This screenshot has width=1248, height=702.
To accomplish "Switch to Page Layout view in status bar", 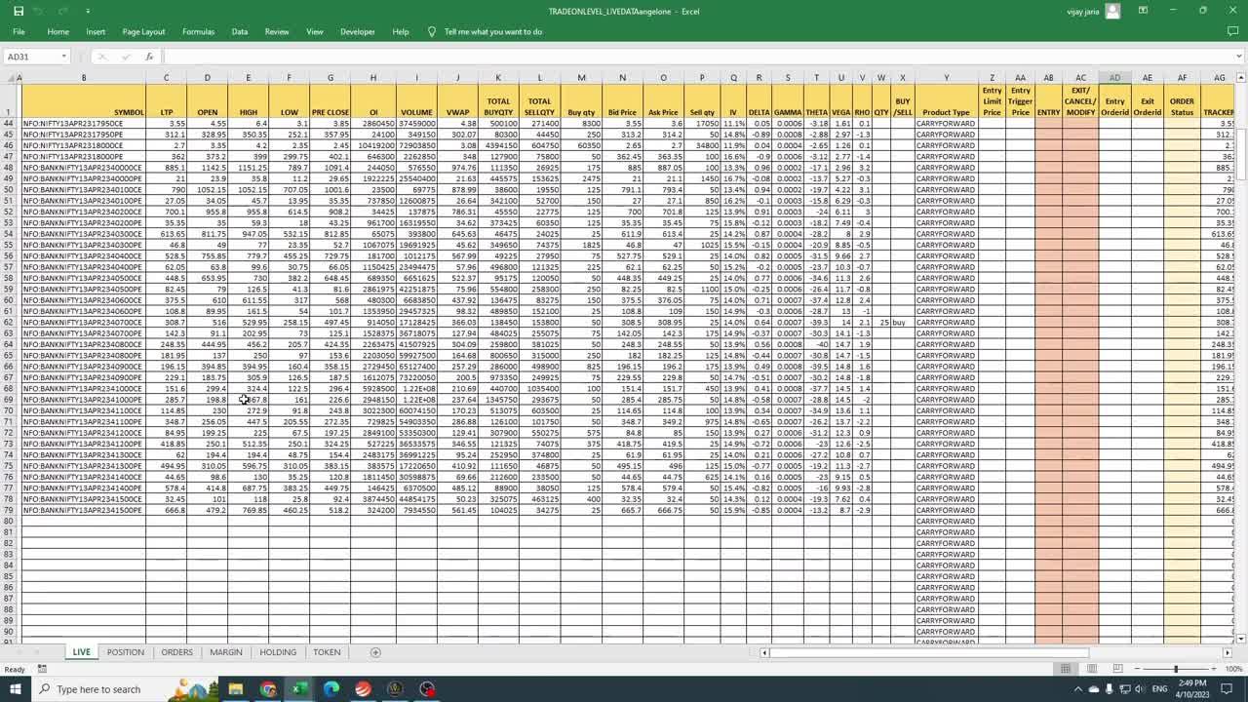I will (1091, 669).
